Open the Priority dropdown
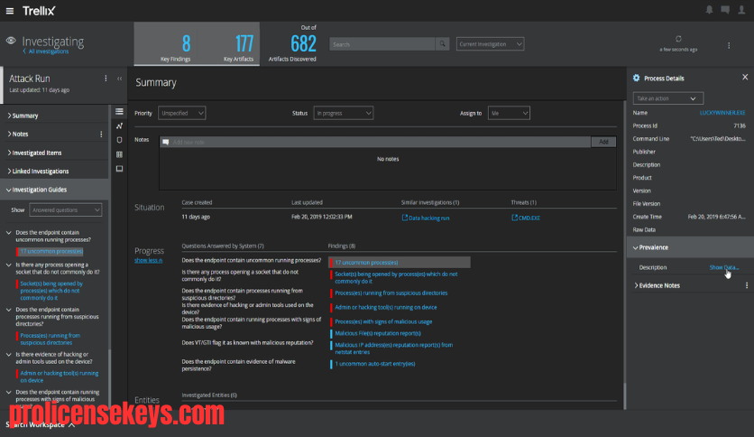 [182, 113]
